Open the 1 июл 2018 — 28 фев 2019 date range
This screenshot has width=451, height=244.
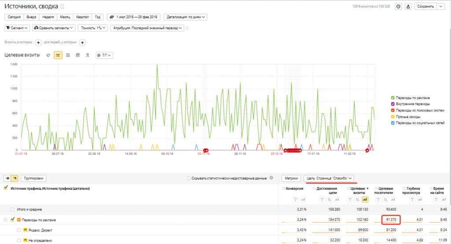pos(133,17)
